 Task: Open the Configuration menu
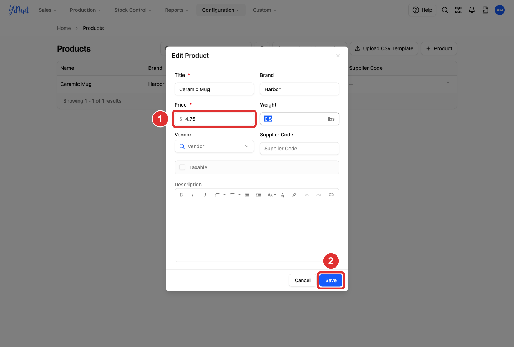[221, 10]
